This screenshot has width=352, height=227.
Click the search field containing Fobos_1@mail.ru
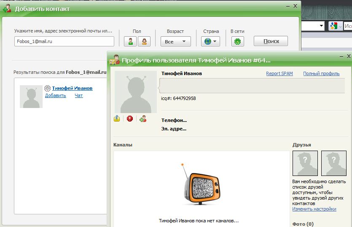(x=64, y=41)
